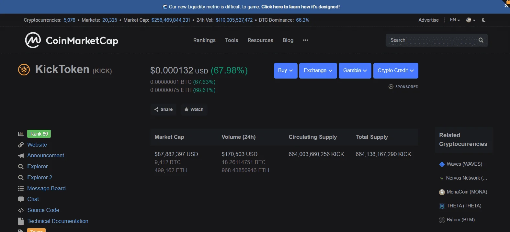Open the Technical Documentation link
This screenshot has height=232, width=510.
coord(58,221)
